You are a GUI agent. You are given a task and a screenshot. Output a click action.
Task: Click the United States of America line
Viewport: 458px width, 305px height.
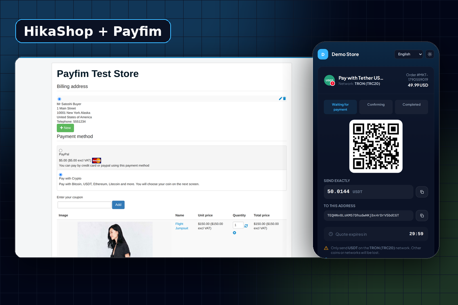click(x=74, y=117)
